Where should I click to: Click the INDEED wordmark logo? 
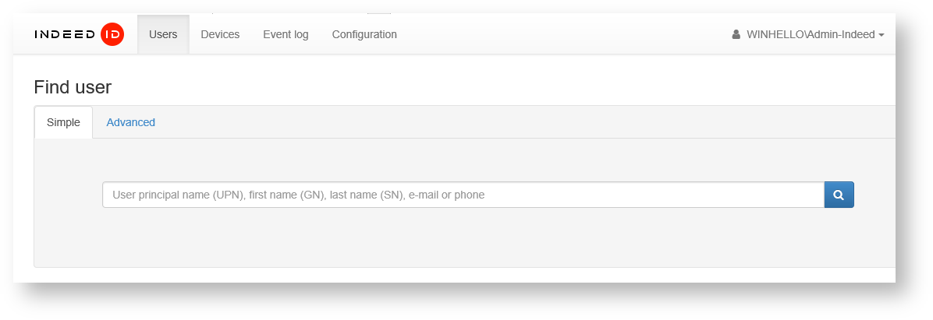[66, 34]
